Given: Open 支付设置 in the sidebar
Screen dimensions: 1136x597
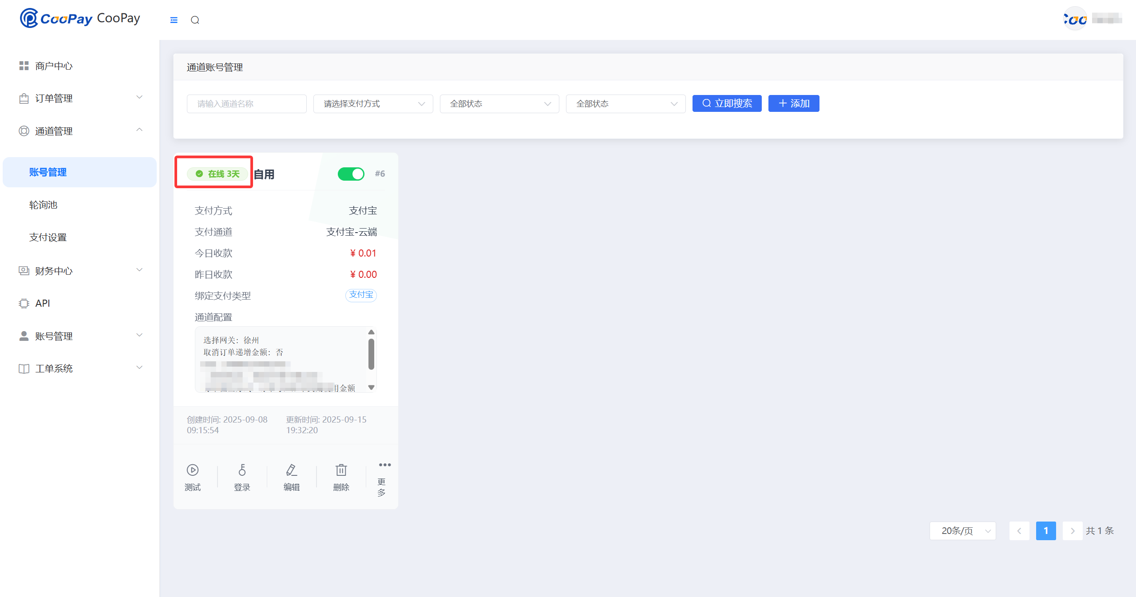Looking at the screenshot, I should pyautogui.click(x=48, y=237).
